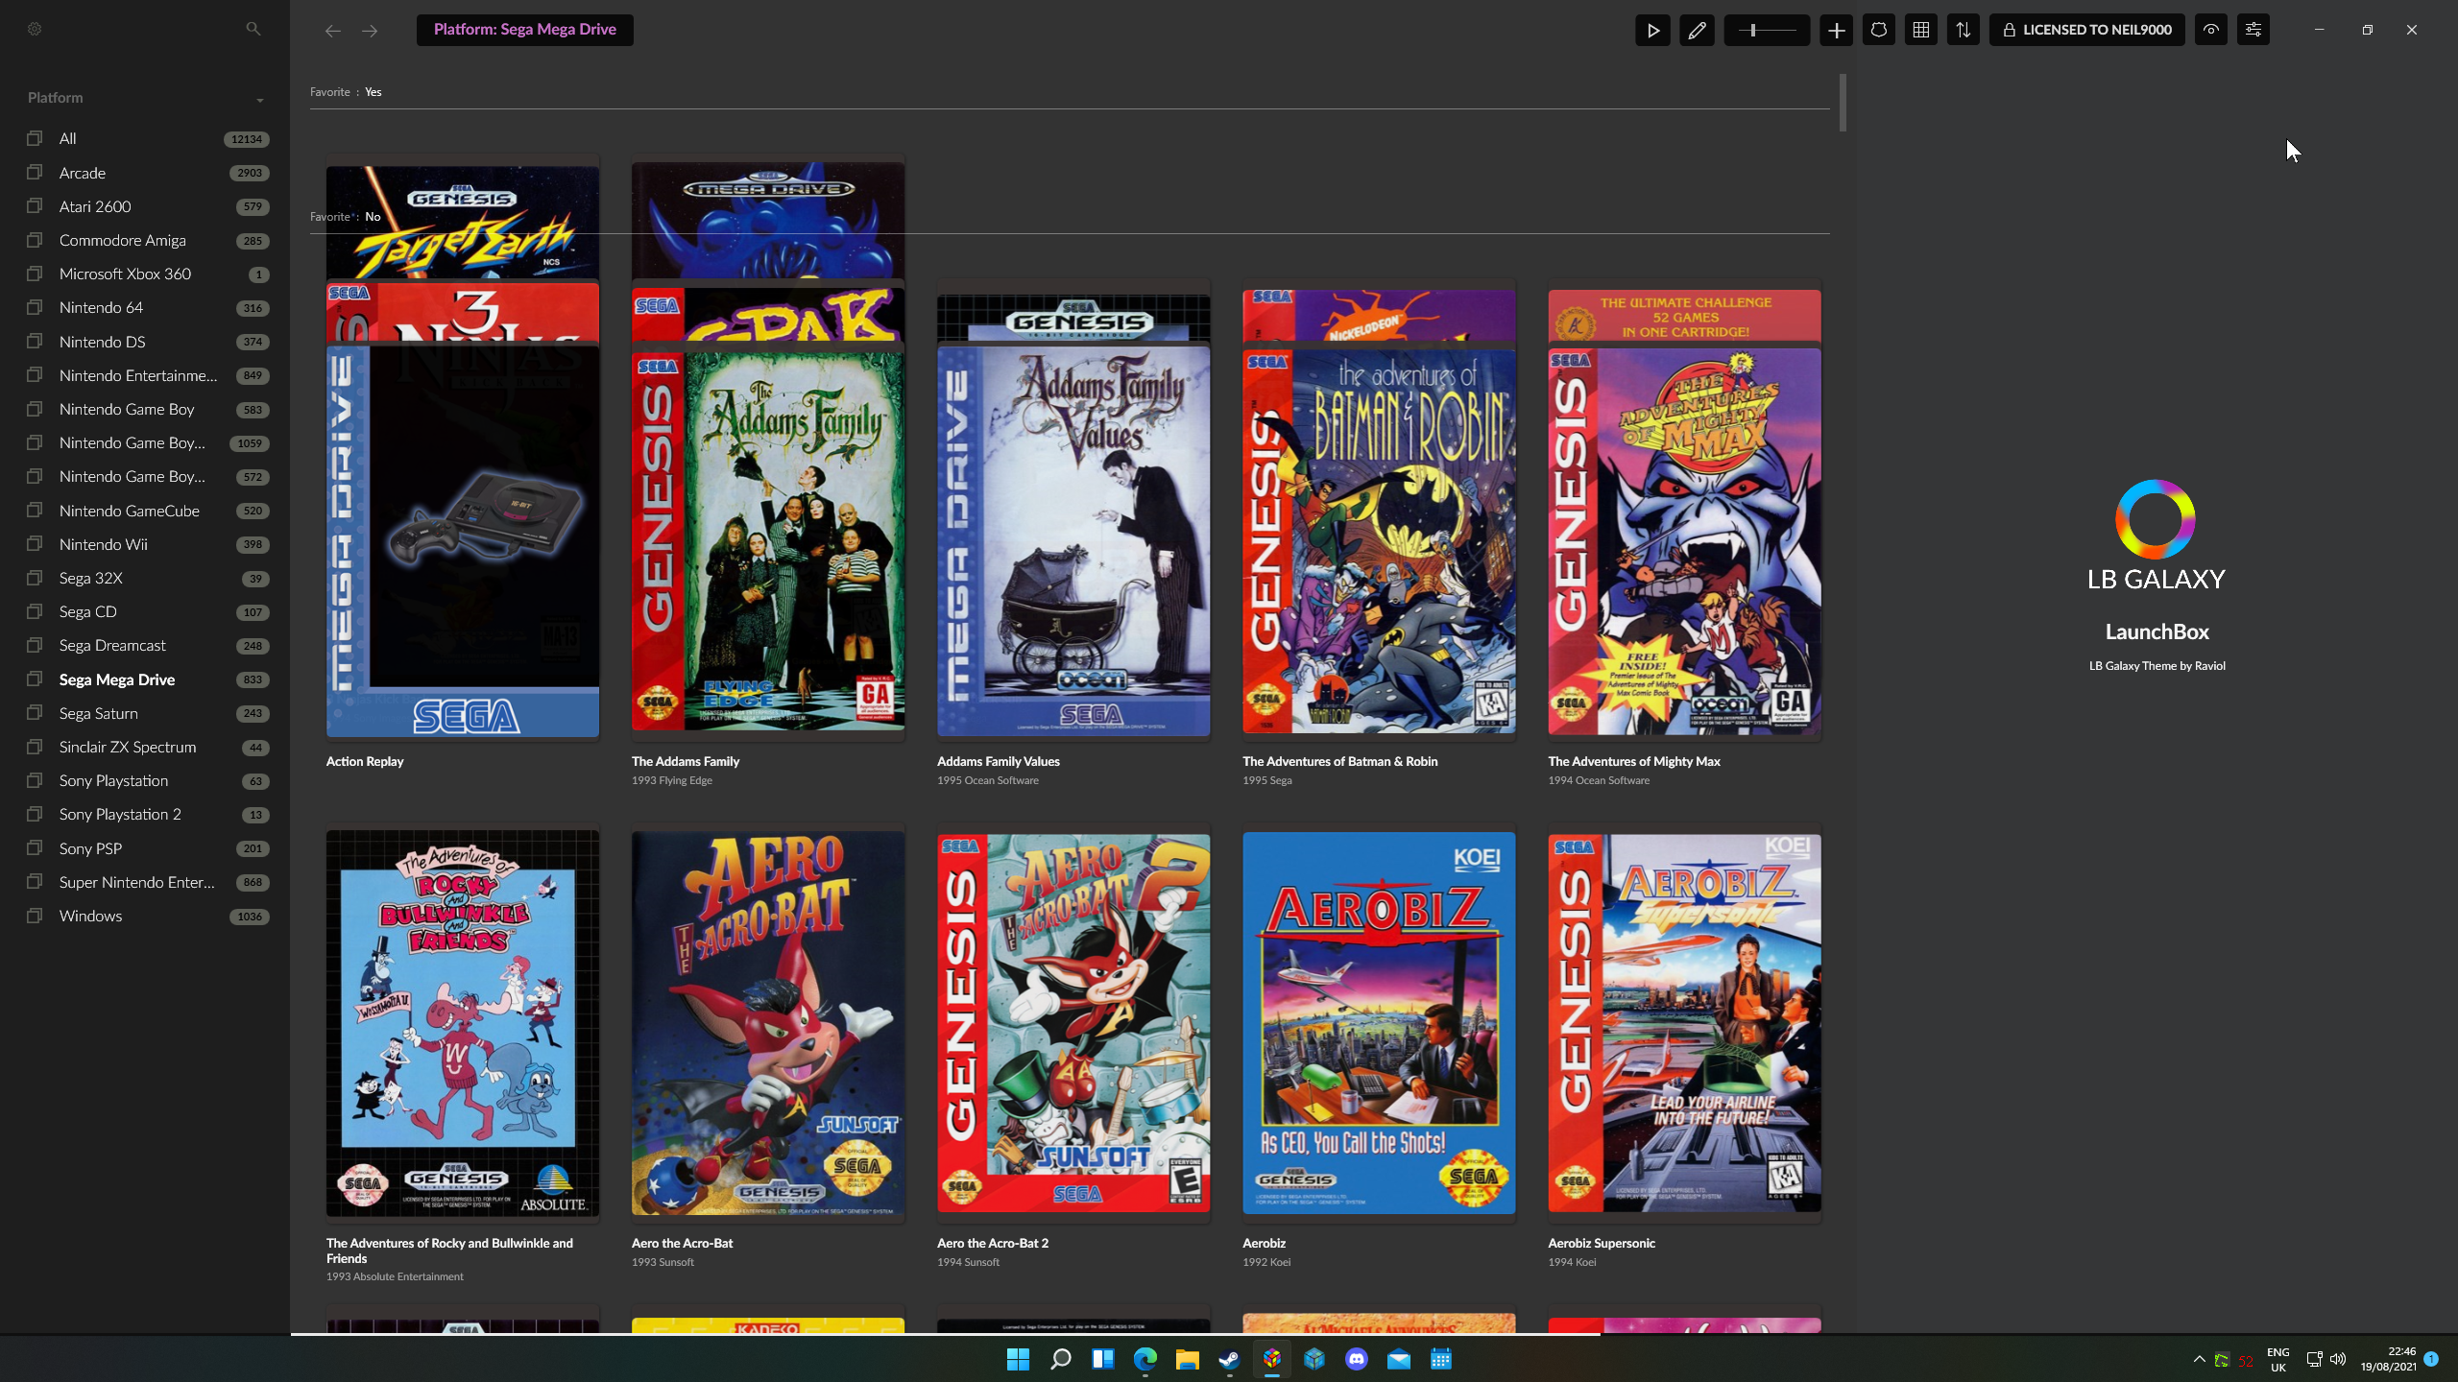Image resolution: width=2458 pixels, height=1382 pixels.
Task: Select the Arcade platform
Action: tap(148, 173)
